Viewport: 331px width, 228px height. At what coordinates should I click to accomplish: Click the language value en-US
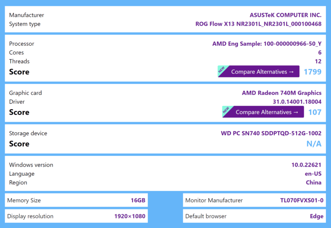(313, 174)
